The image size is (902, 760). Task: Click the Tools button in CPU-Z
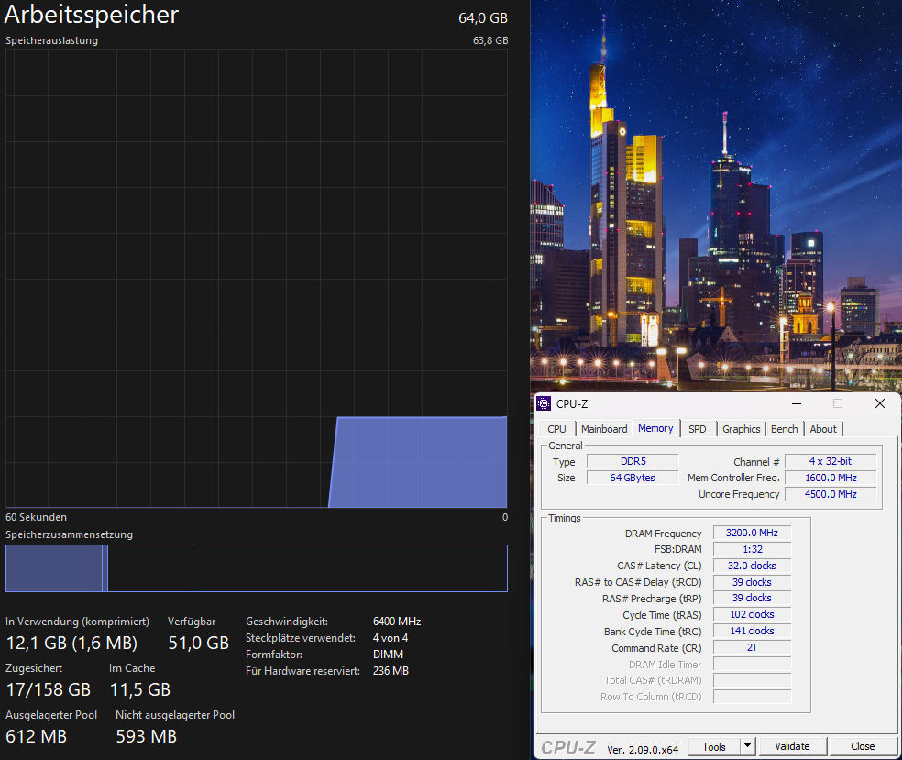[713, 747]
